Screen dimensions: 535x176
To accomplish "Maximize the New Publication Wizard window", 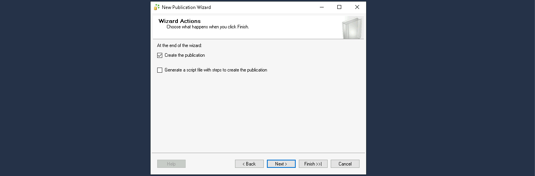I will click(339, 7).
